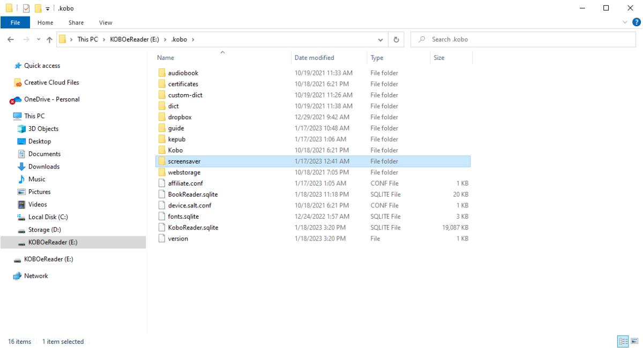Select the Kobo folder icon
This screenshot has width=643, height=348.
(x=162, y=150)
